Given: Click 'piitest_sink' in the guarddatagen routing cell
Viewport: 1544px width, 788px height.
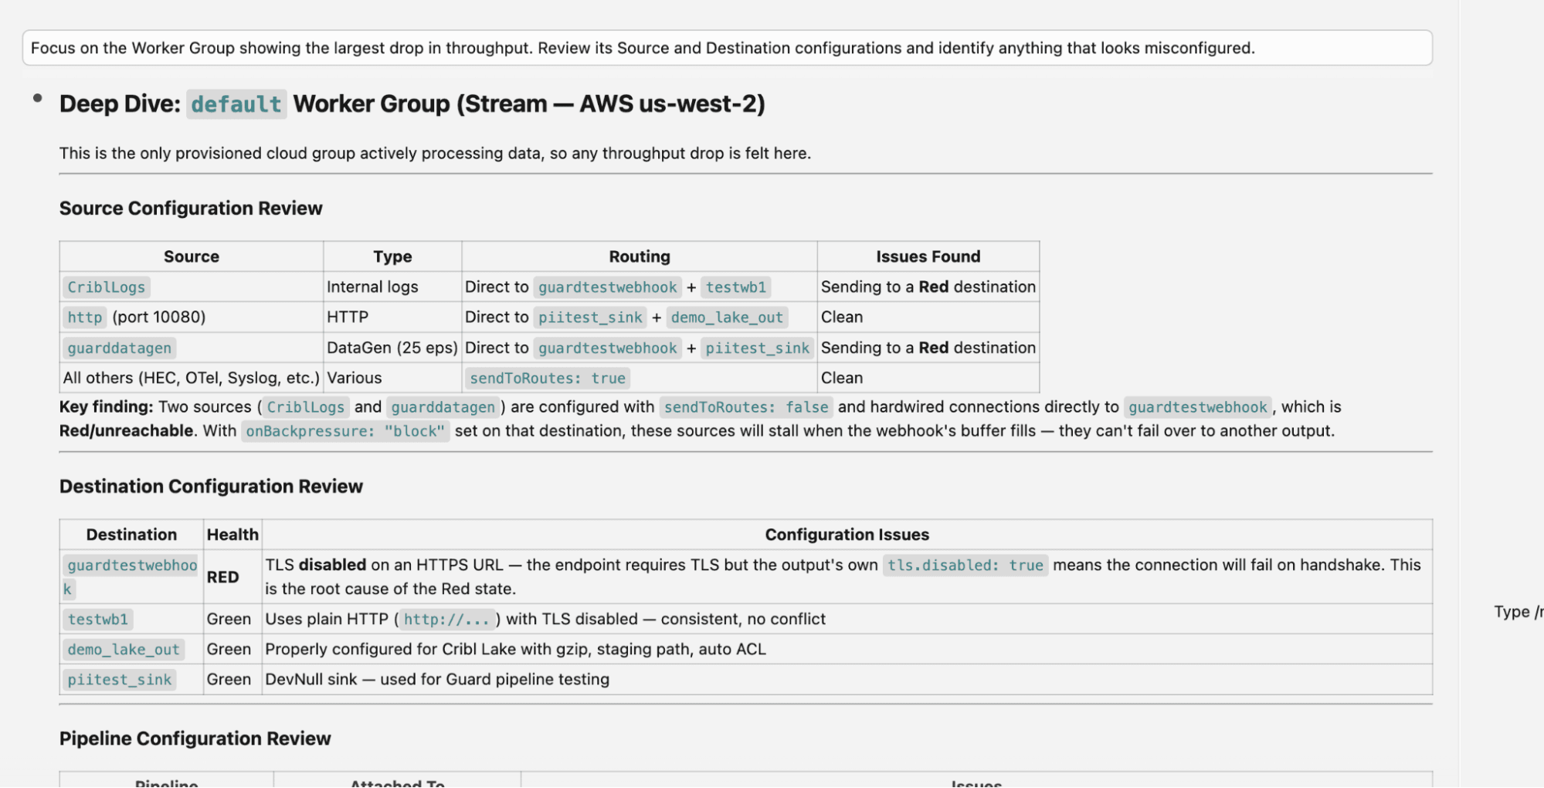Looking at the screenshot, I should pos(757,348).
